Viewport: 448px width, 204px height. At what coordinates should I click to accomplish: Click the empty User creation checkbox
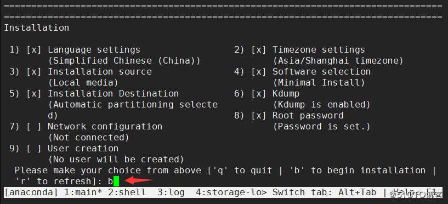[34, 149]
